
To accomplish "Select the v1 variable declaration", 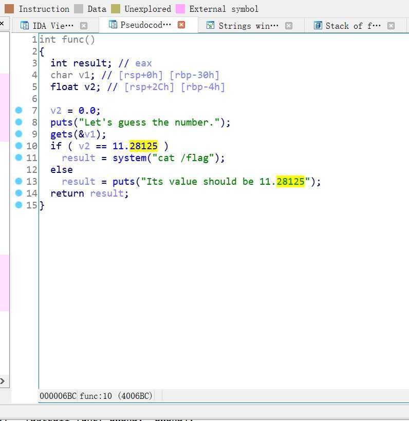I will point(84,75).
